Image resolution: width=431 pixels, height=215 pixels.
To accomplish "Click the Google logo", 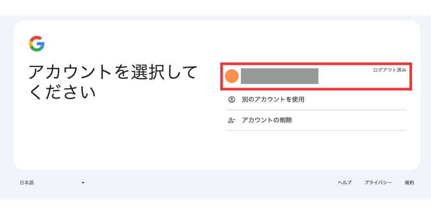I will coord(37,44).
